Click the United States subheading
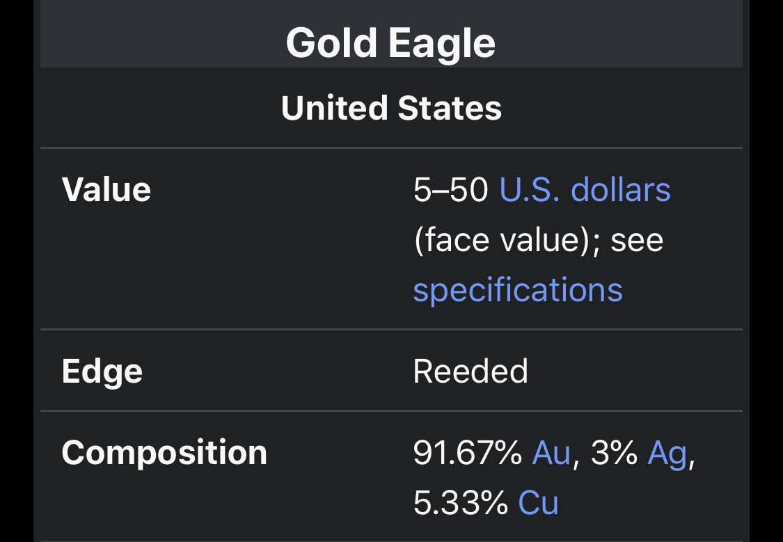This screenshot has height=542, width=783. [x=391, y=108]
